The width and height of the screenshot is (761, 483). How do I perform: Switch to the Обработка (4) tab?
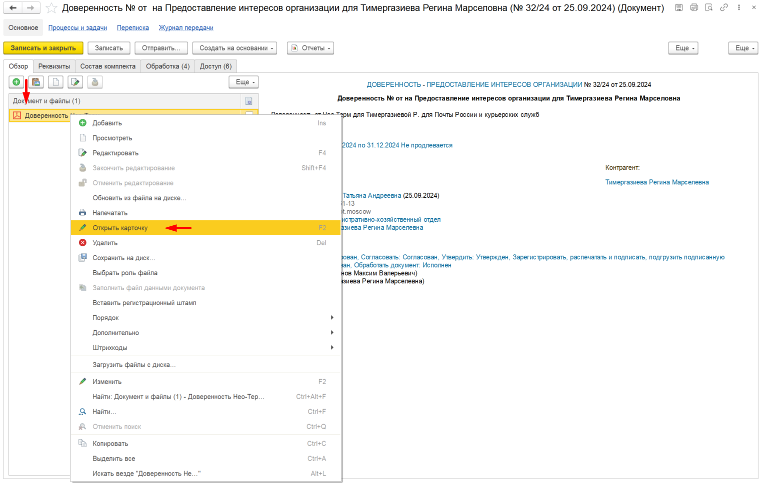click(x=168, y=66)
